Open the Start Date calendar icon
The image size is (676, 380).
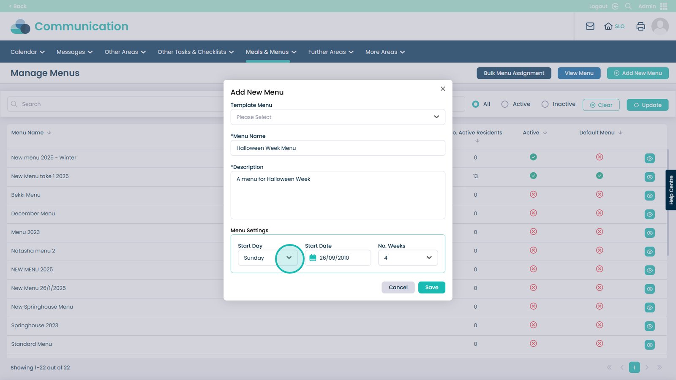313,258
